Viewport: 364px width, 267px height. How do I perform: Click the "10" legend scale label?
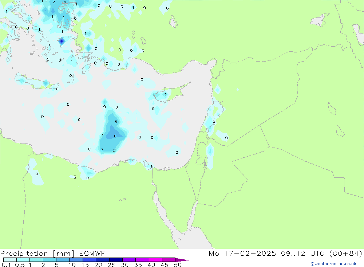(72, 265)
